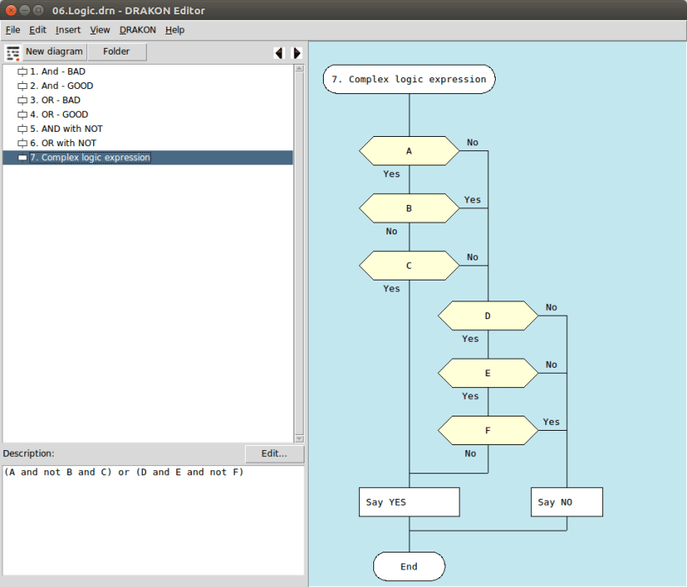This screenshot has height=587, width=687.
Task: Select question icon D in diagram
Action: point(487,316)
